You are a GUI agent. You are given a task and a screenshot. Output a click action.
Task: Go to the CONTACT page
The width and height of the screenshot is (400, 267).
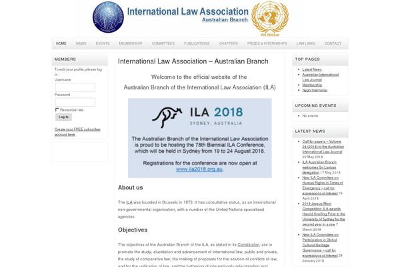coord(333,43)
